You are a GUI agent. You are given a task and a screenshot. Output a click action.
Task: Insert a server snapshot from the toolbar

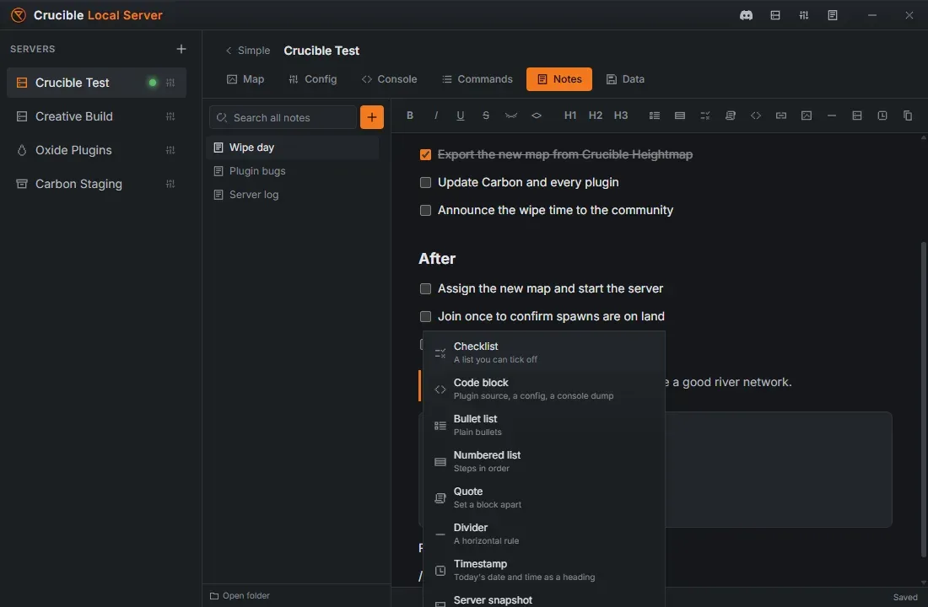857,115
